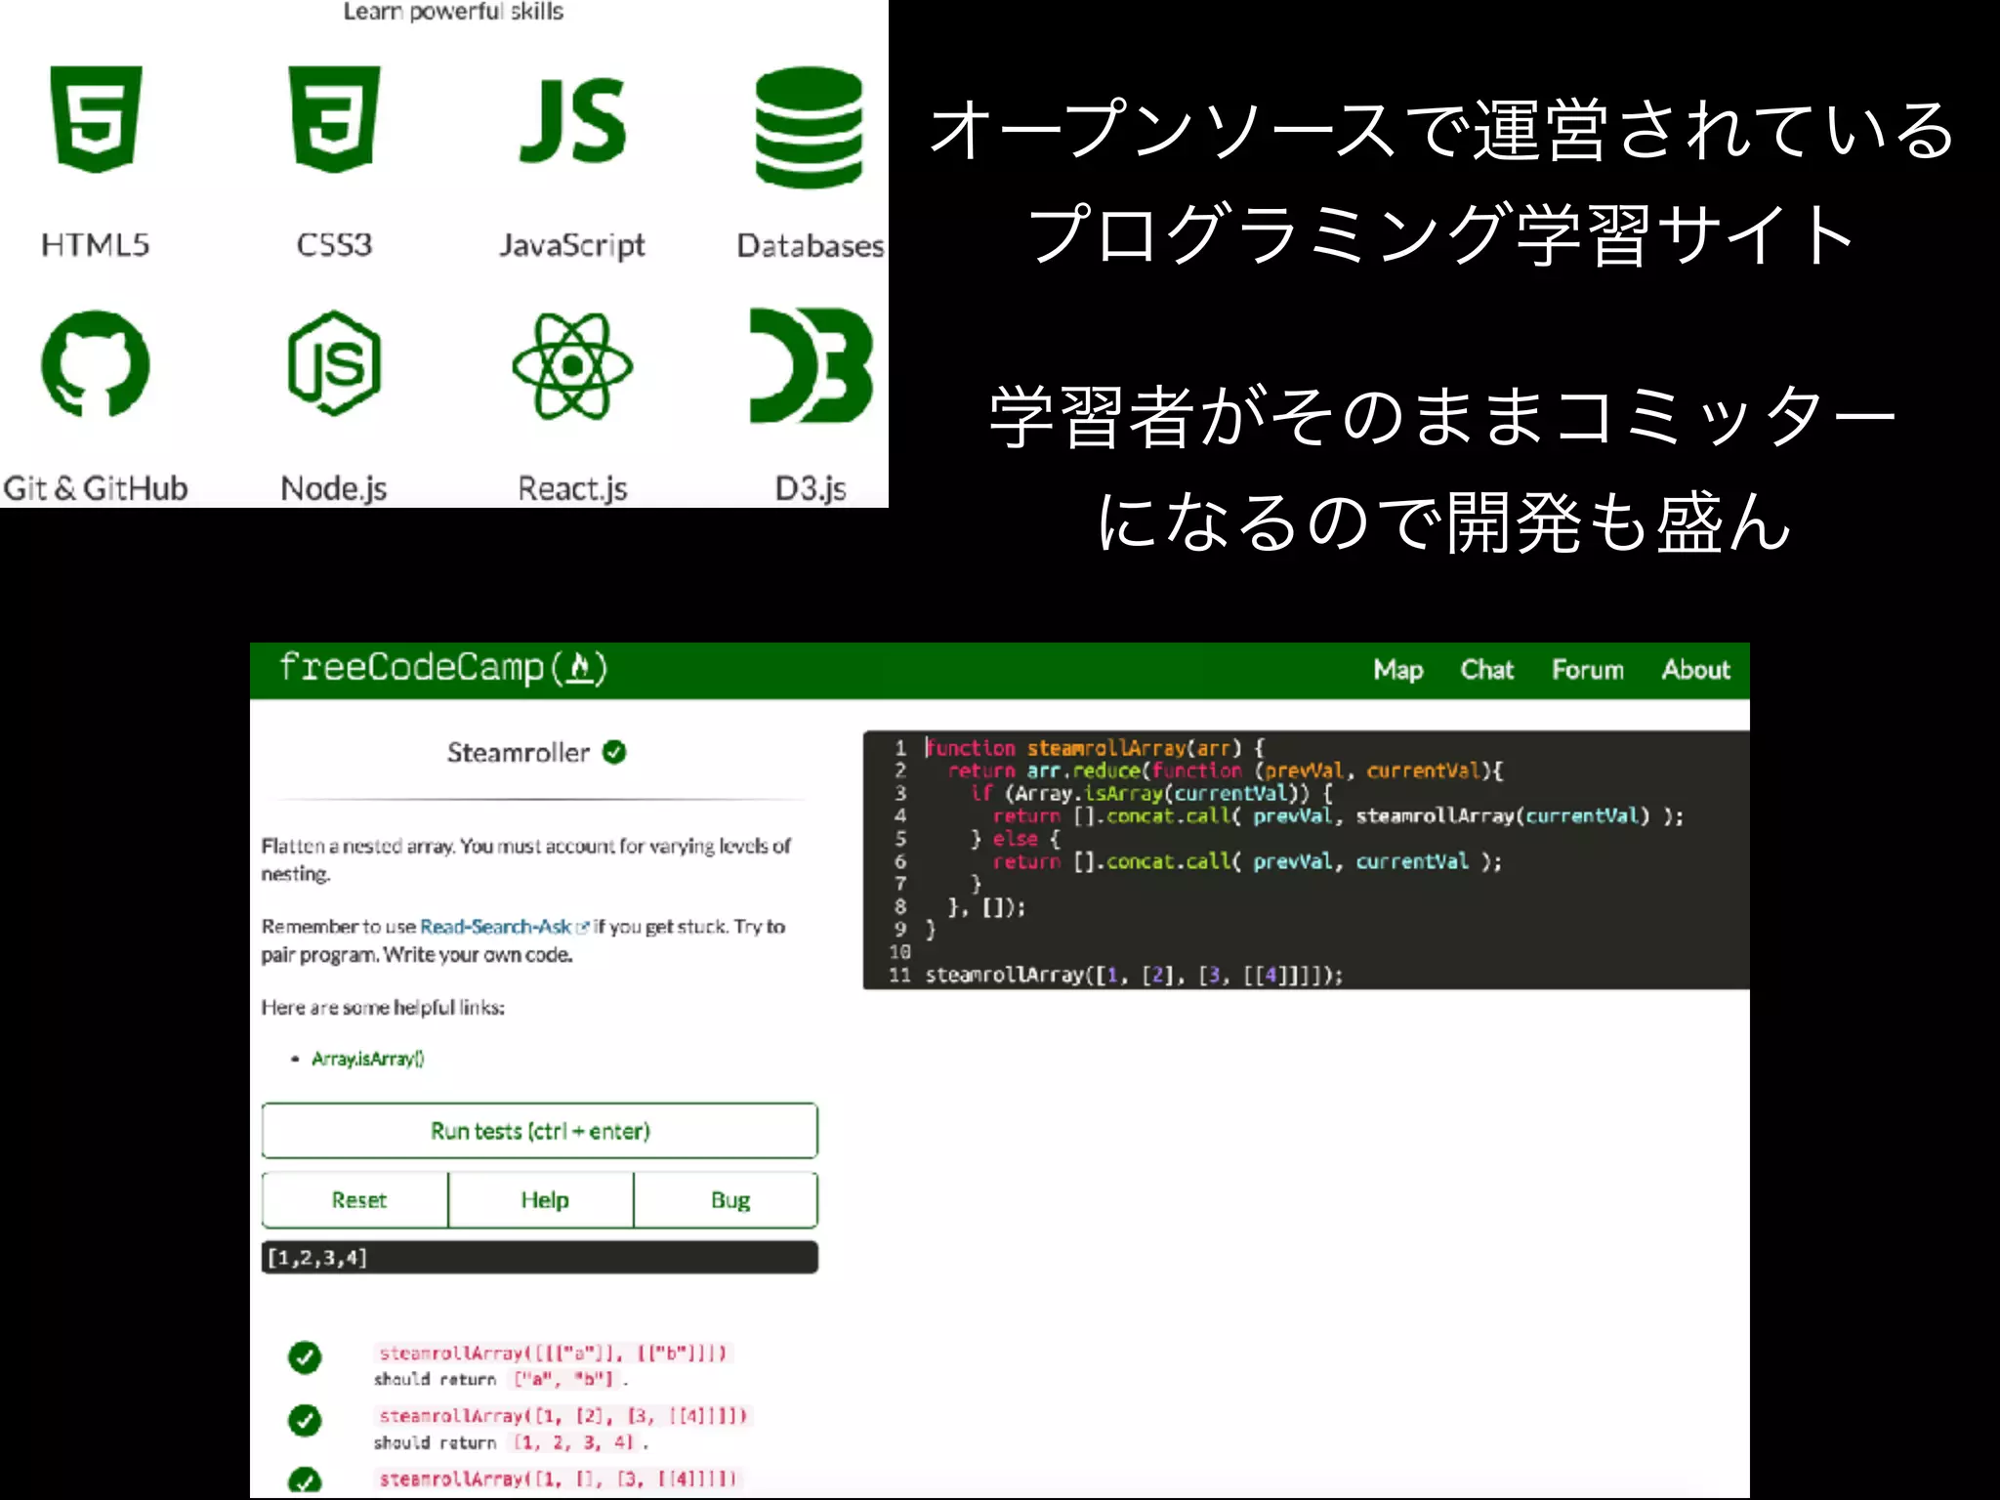2000x1500 pixels.
Task: Click the freeCodeCamp flame logo
Action: (x=580, y=668)
